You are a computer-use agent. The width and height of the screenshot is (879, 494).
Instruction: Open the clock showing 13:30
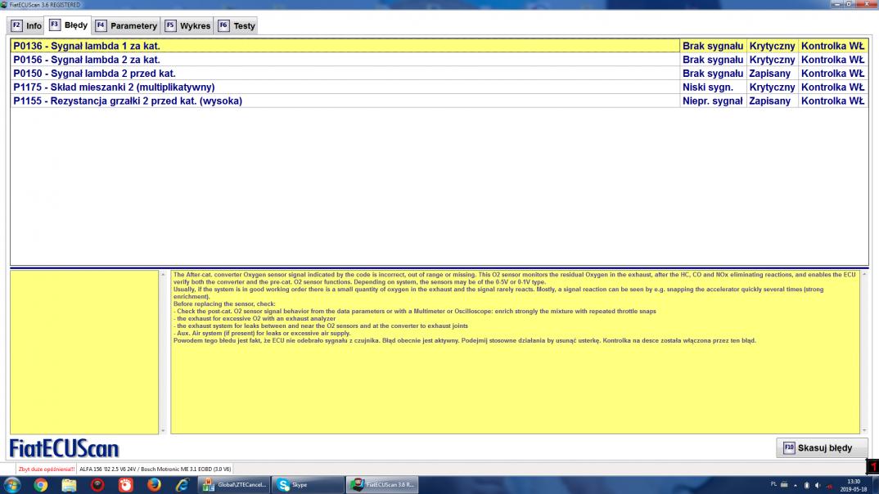(853, 485)
